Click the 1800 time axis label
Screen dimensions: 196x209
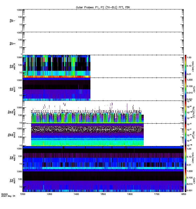[183, 194]
